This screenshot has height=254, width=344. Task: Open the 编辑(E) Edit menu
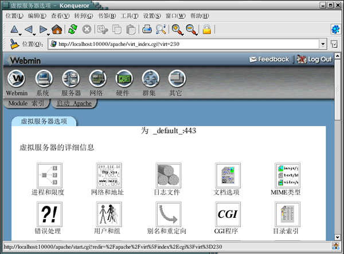37,16
